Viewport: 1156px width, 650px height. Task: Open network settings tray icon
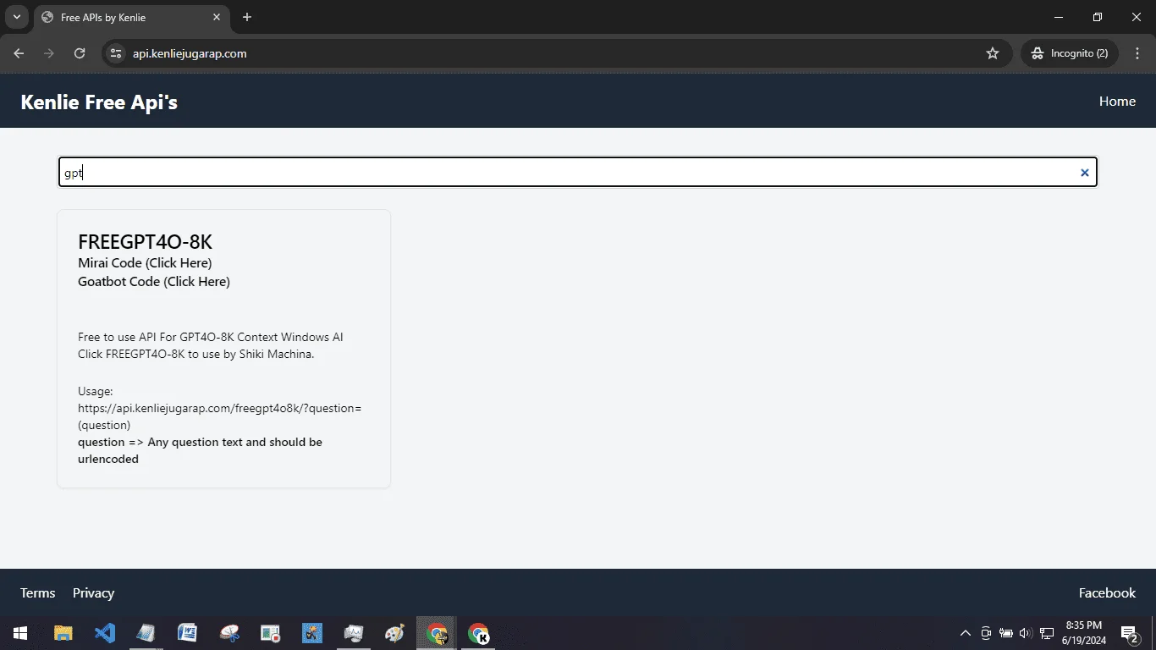tap(1047, 633)
